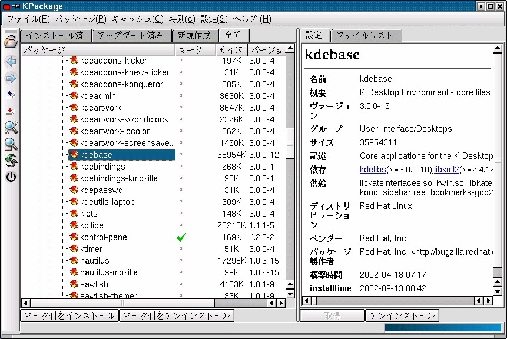Click the red down-arrow collapse tree icon
Viewport: 507px width, 339px height.
tap(10, 111)
